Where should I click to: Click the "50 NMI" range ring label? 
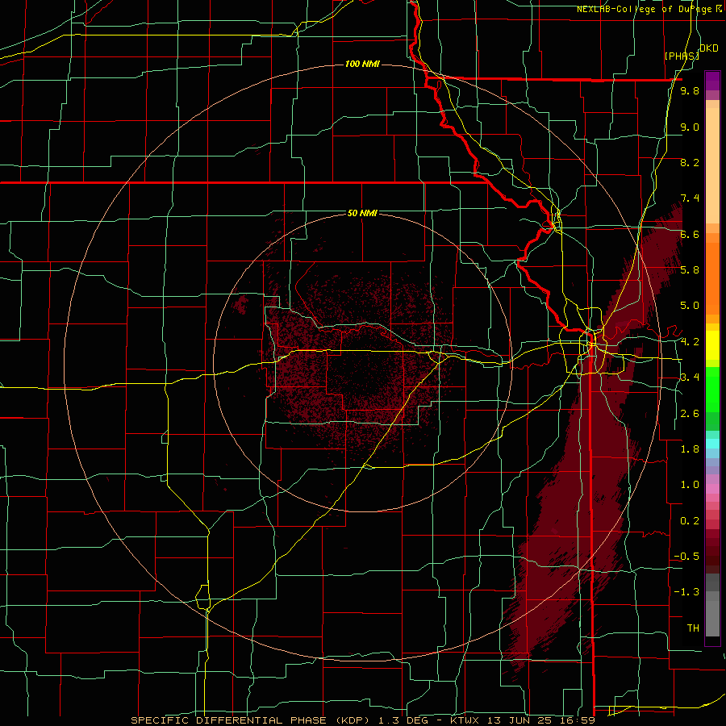coord(362,213)
